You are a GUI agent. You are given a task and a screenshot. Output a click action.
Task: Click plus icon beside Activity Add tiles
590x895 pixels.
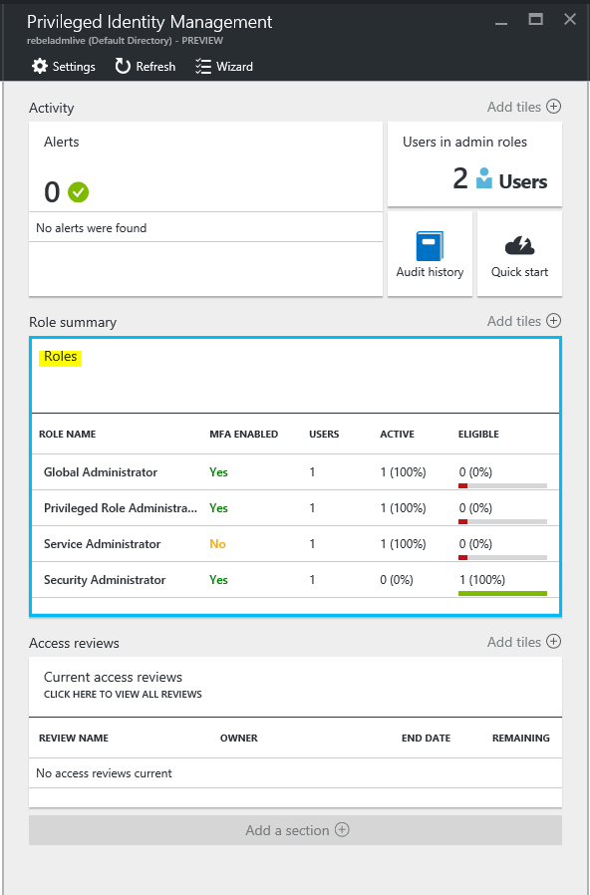coord(553,107)
